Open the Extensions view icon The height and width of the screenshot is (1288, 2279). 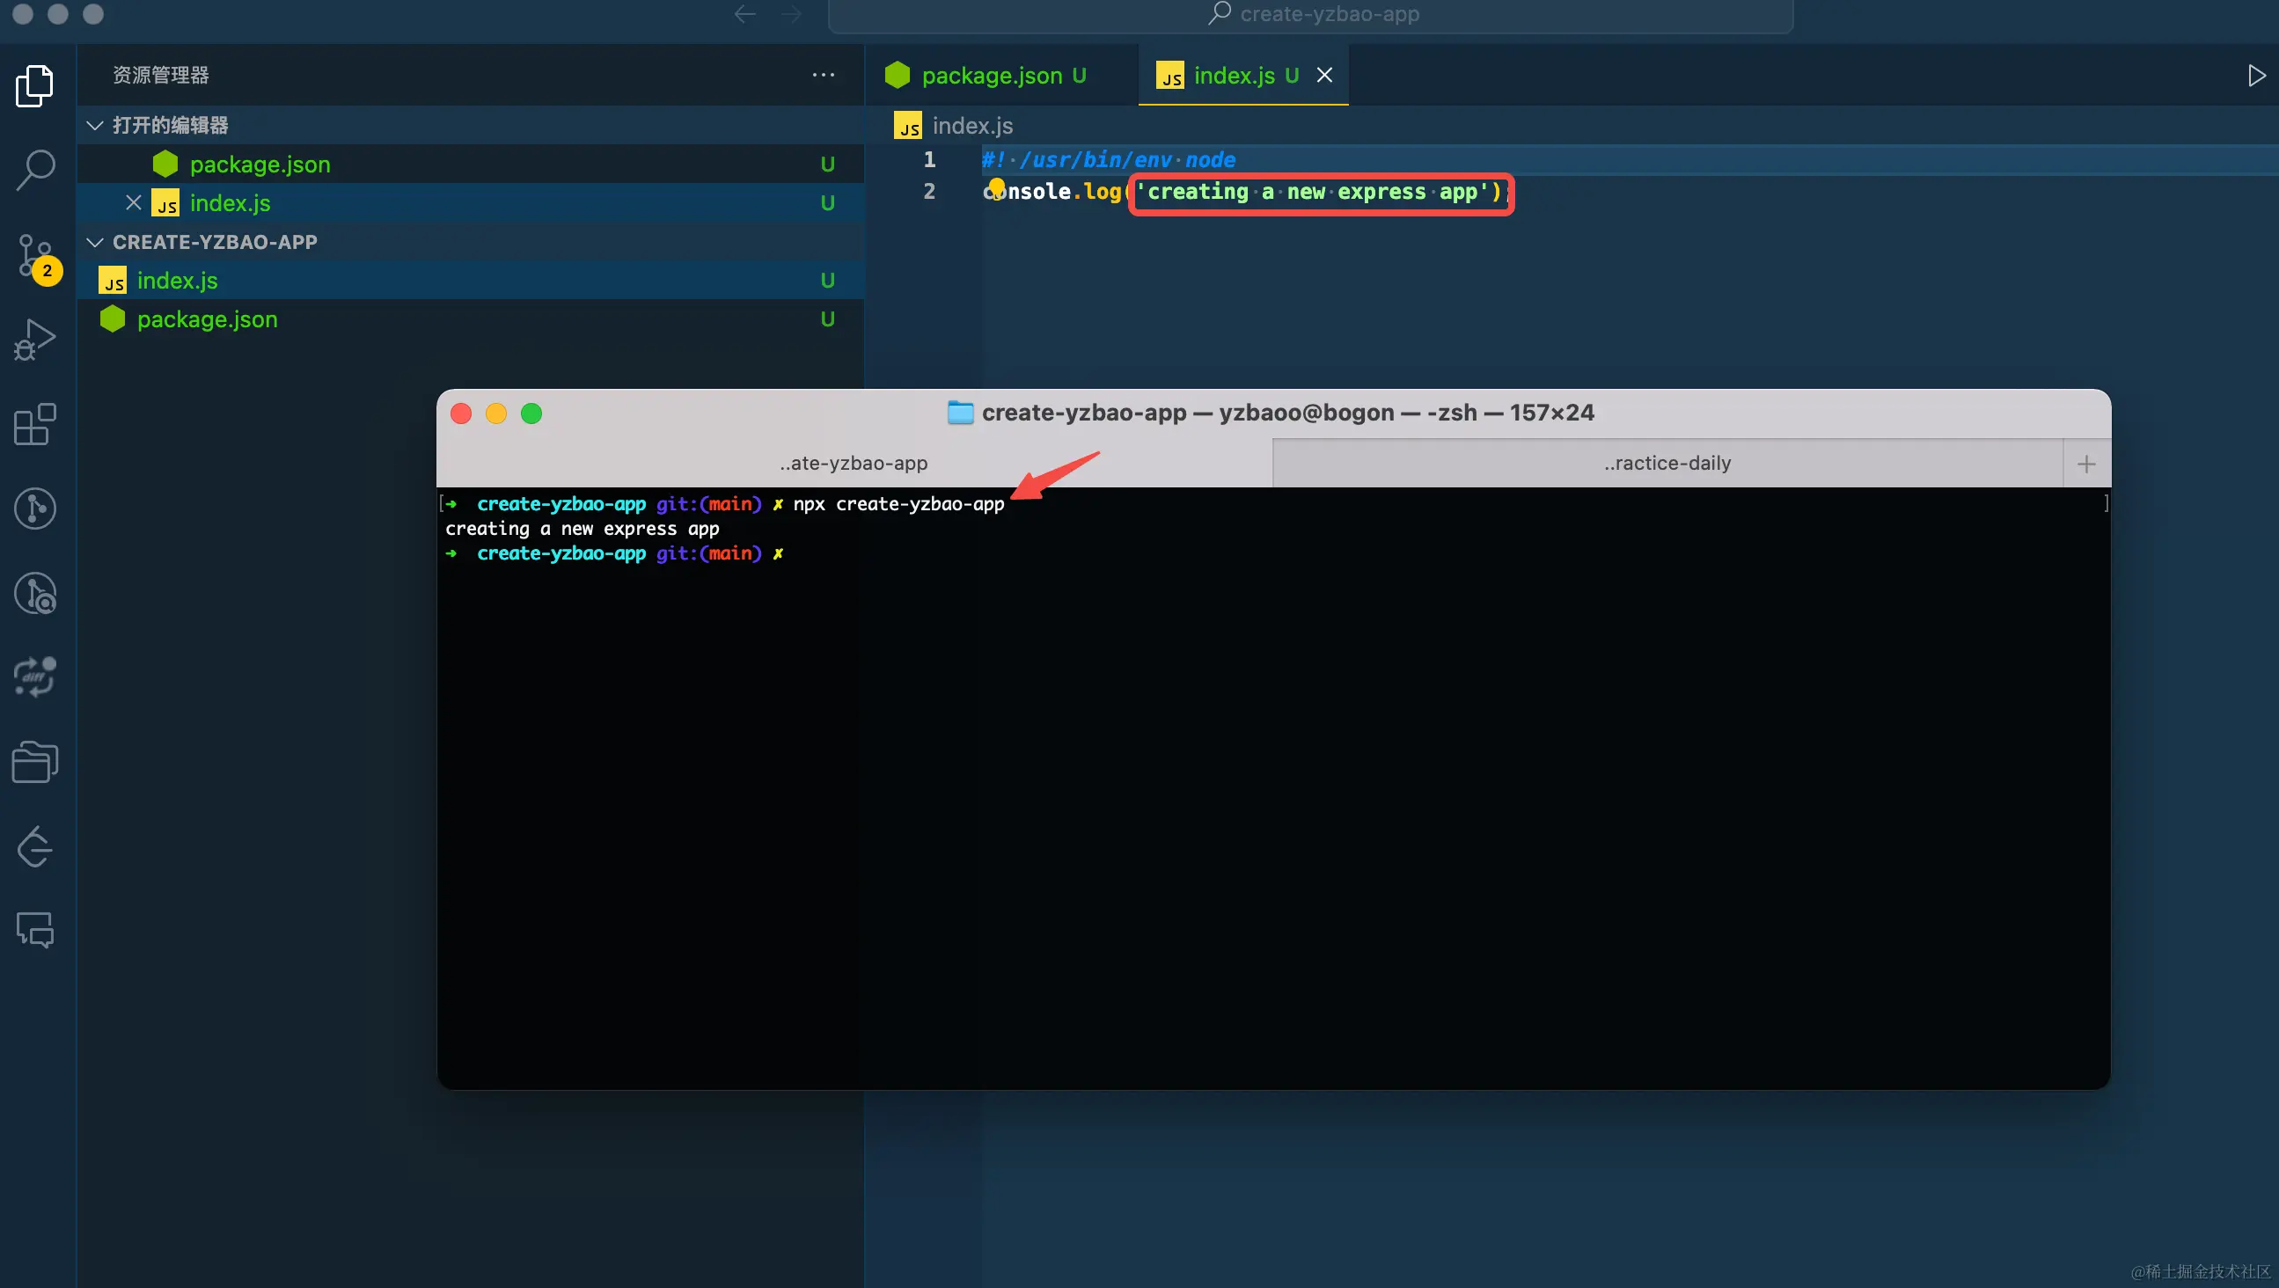(34, 425)
